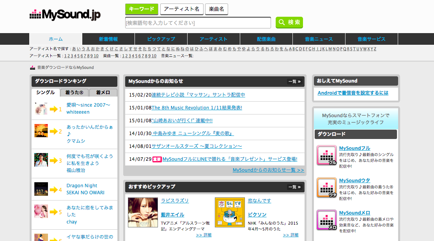Open 詳細 link under 藍井エイル
Image resolution: width=434 pixels, height=241 pixels.
204,235
